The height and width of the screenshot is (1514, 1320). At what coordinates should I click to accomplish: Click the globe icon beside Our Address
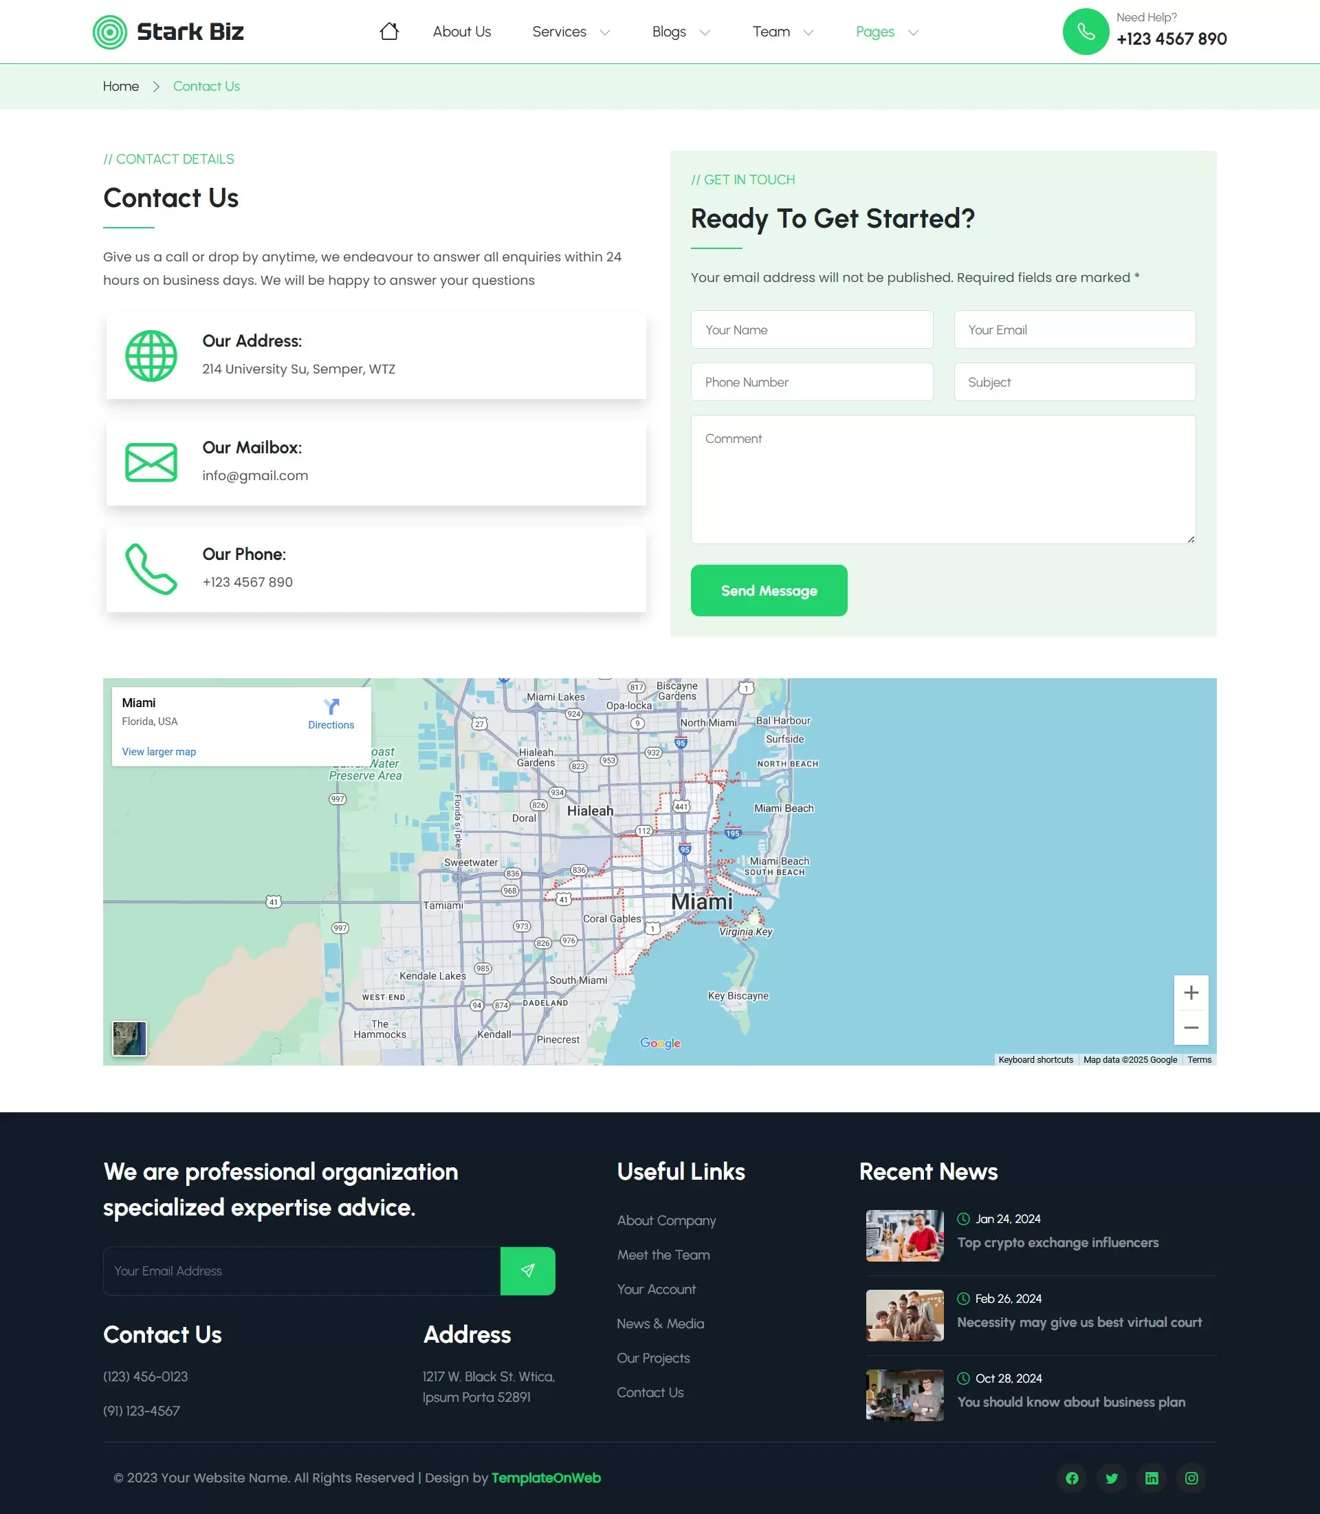[151, 356]
